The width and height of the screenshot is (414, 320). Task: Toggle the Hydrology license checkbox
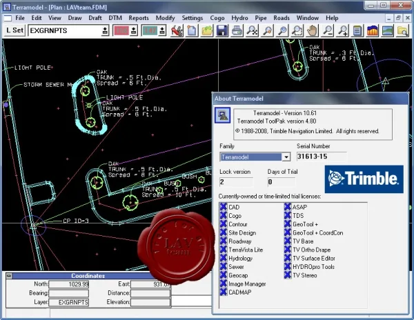[224, 258]
